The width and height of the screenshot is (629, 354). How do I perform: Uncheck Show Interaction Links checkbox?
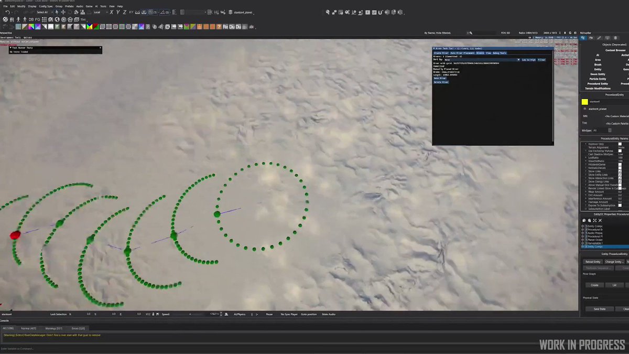620,178
